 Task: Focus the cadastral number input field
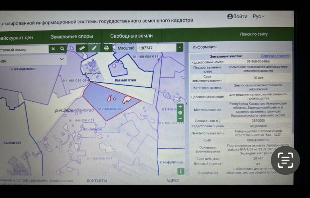[24, 50]
